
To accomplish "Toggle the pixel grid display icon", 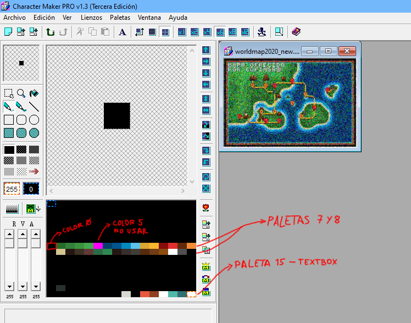I will [152, 32].
